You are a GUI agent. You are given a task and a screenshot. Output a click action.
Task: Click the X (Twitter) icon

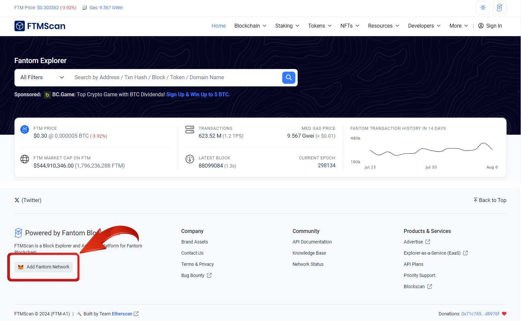[x=17, y=200]
